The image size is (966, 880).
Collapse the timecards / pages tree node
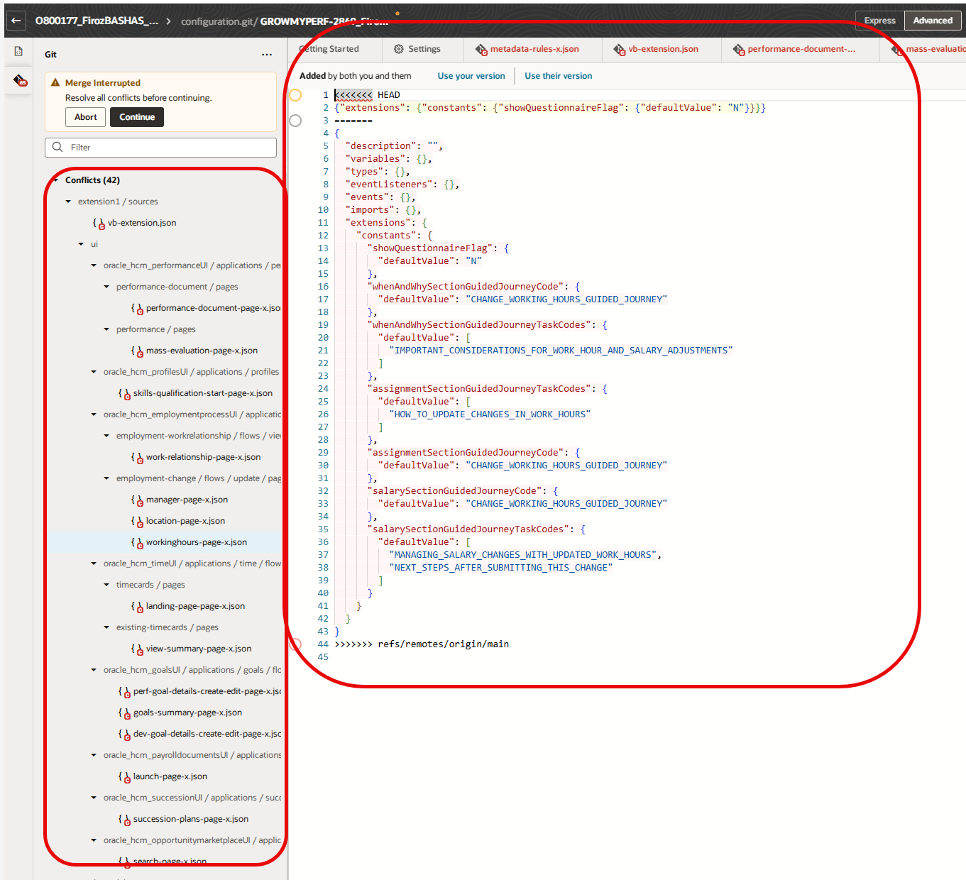click(x=106, y=584)
